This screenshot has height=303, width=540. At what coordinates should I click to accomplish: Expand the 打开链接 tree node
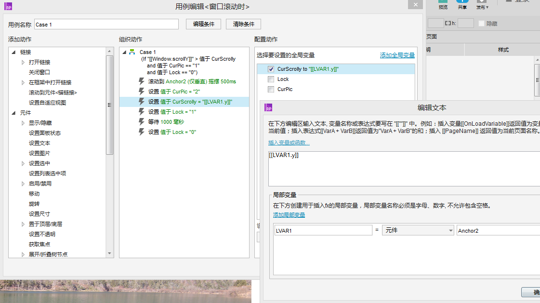coord(23,62)
